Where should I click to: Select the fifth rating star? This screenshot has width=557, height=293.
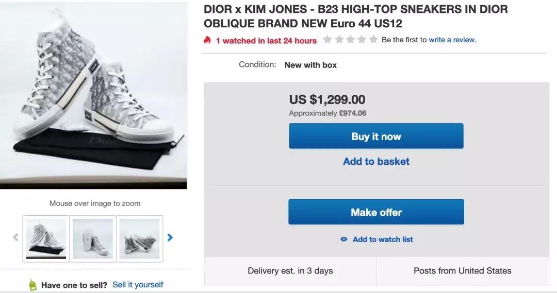(x=373, y=40)
